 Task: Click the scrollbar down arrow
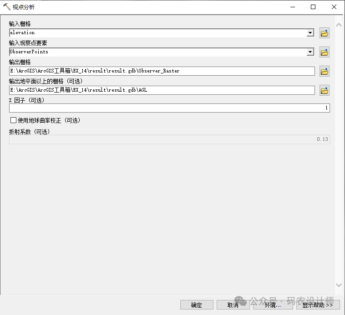tap(338, 285)
